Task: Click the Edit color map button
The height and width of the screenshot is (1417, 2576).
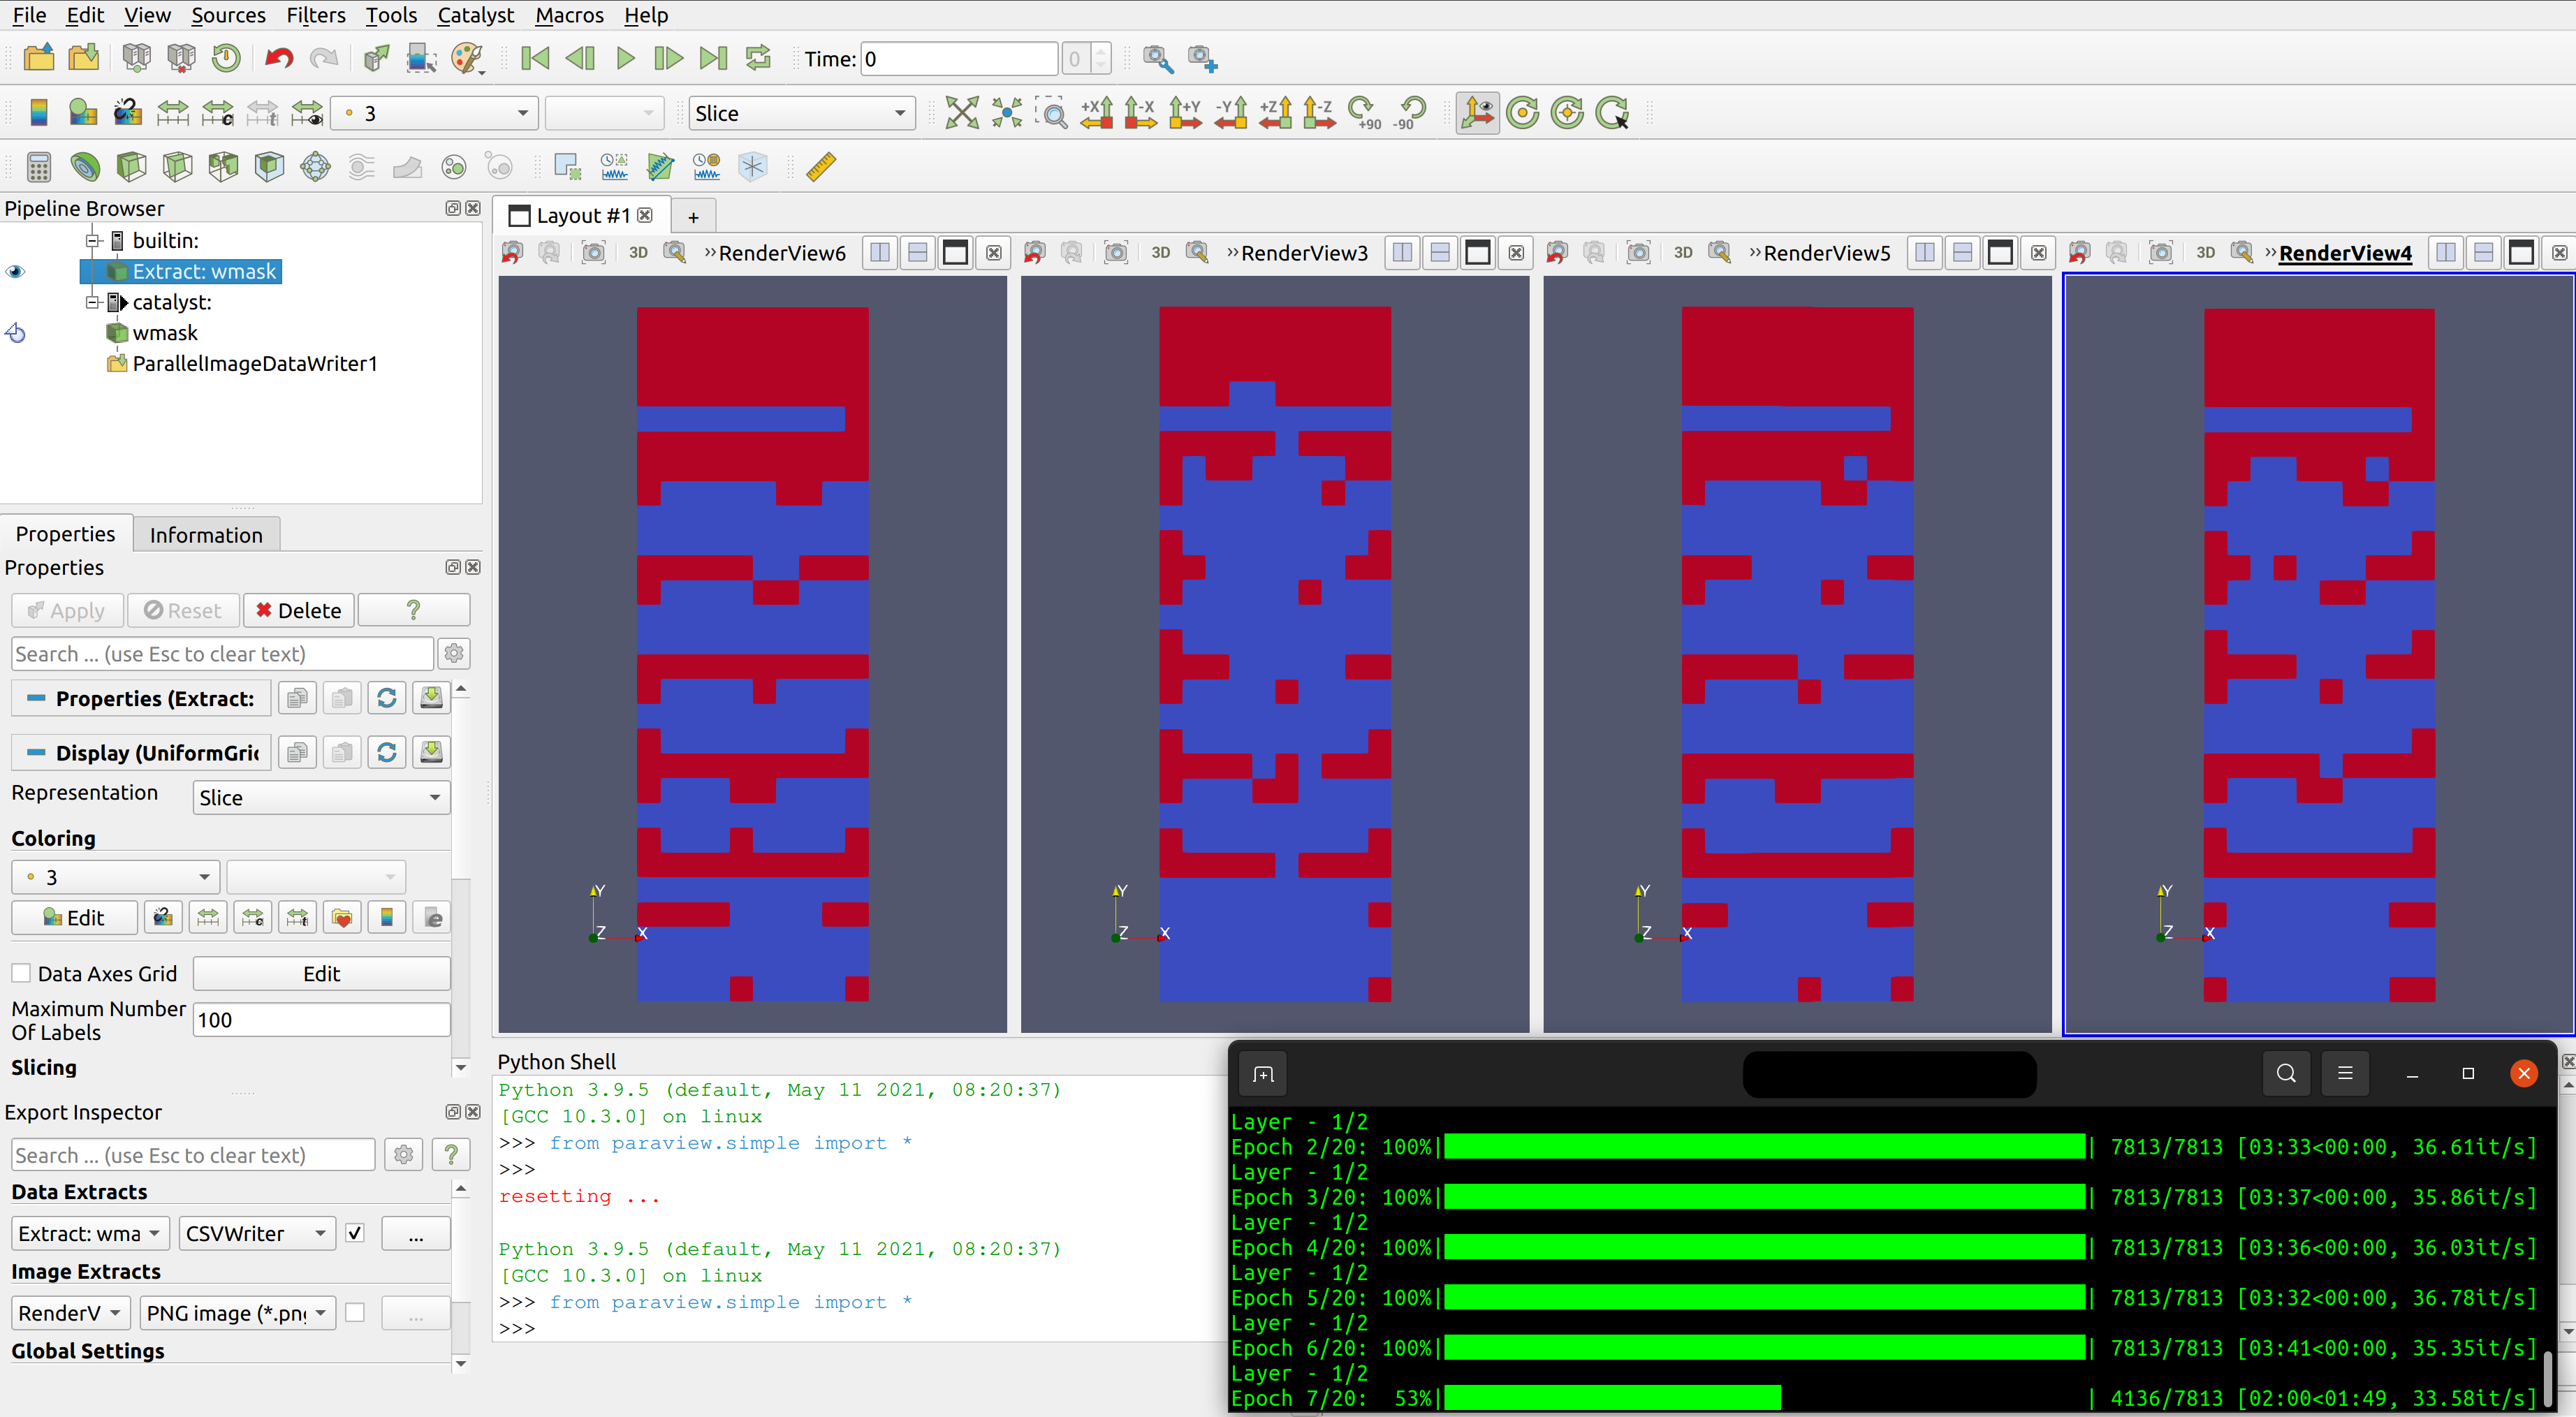Action: [74, 917]
